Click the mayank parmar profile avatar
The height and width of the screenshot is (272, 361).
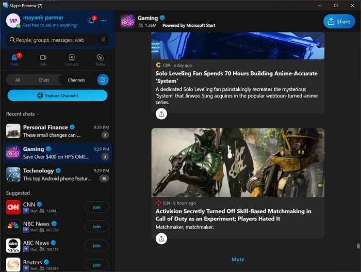click(x=13, y=21)
